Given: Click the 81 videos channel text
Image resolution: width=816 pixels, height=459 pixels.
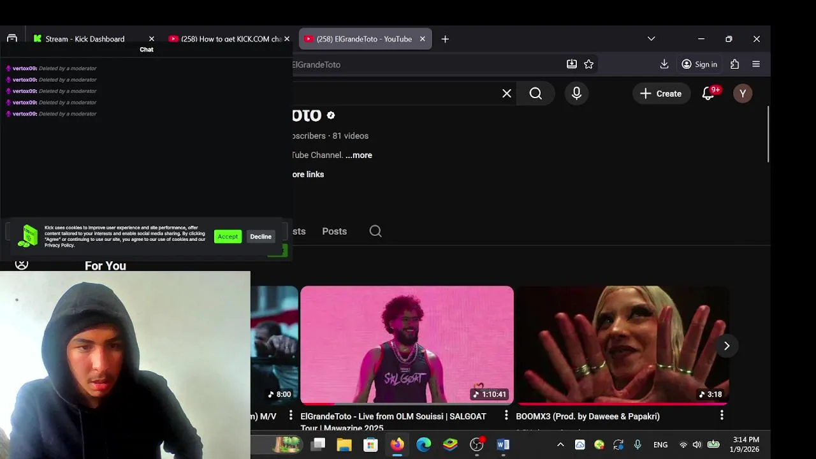Looking at the screenshot, I should click(x=351, y=136).
